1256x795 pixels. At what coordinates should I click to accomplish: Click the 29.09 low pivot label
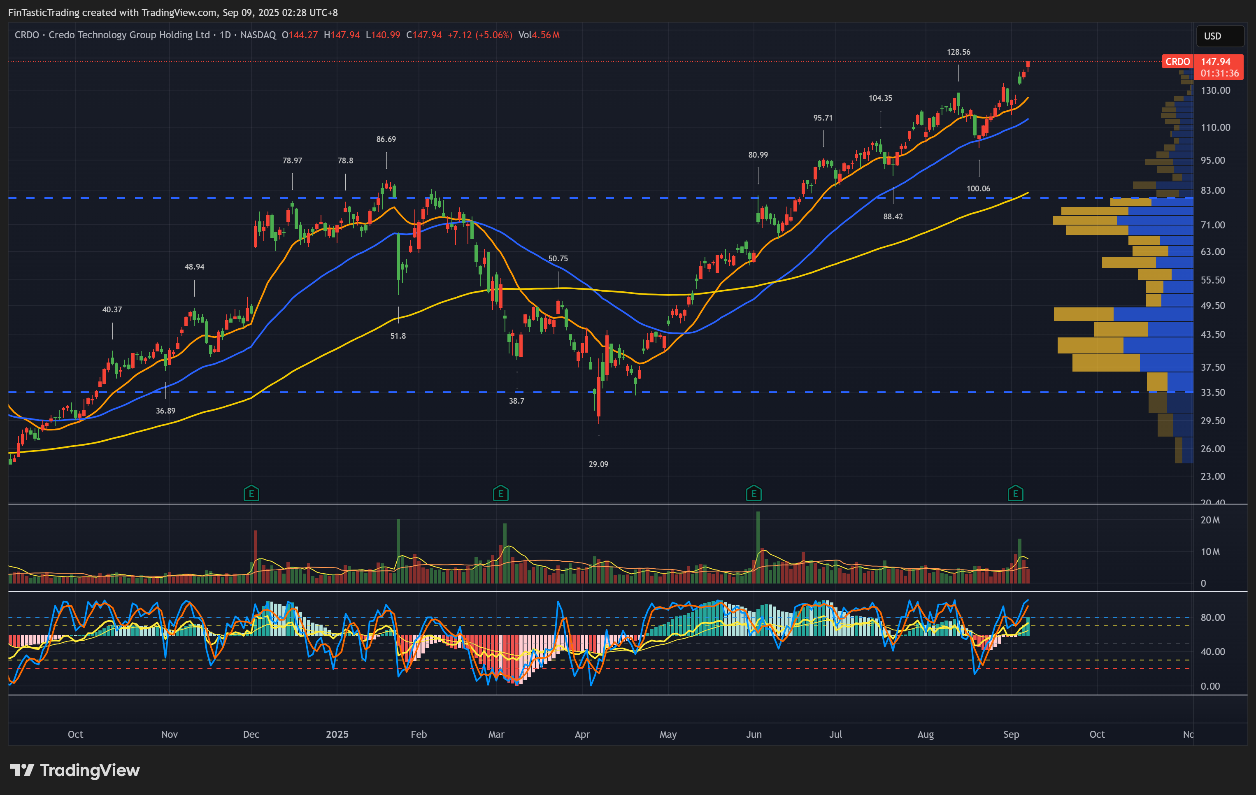[x=598, y=464]
